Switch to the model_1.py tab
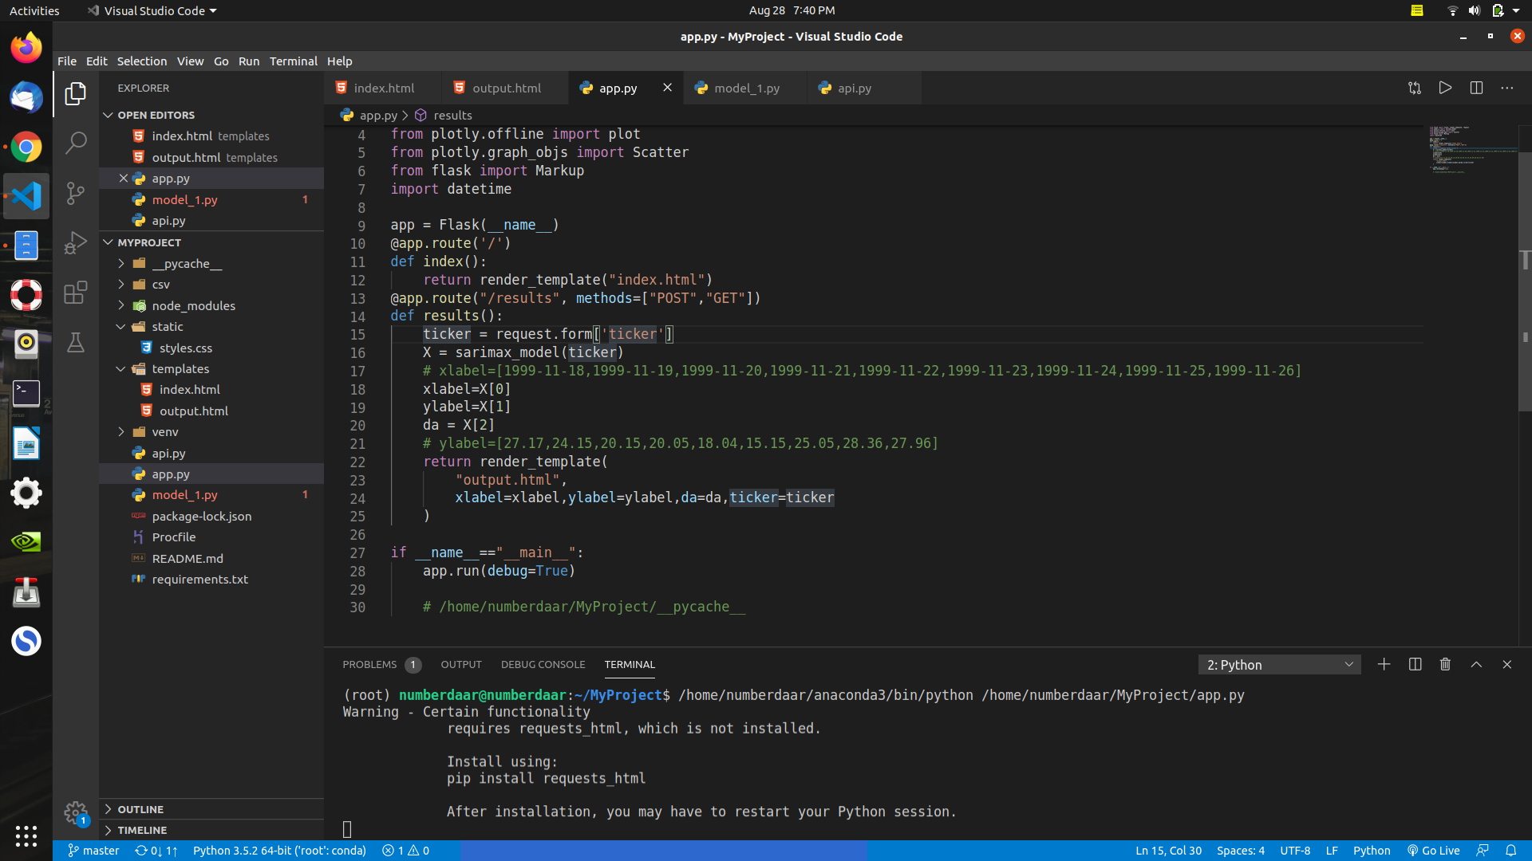The height and width of the screenshot is (861, 1532). 746,88
